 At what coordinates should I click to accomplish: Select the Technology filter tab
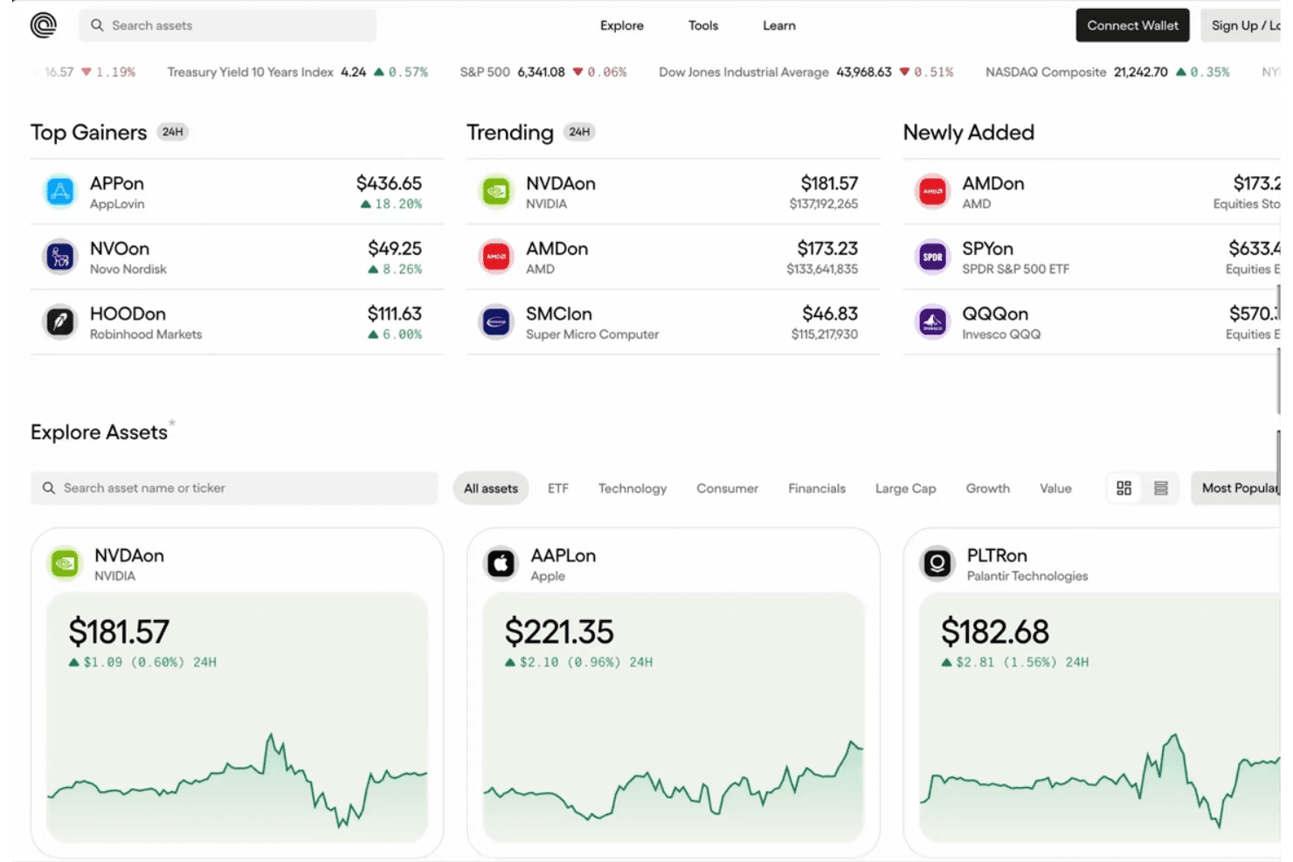(633, 488)
